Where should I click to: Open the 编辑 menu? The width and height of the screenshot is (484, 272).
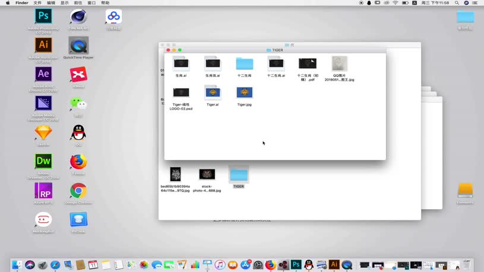click(x=51, y=3)
